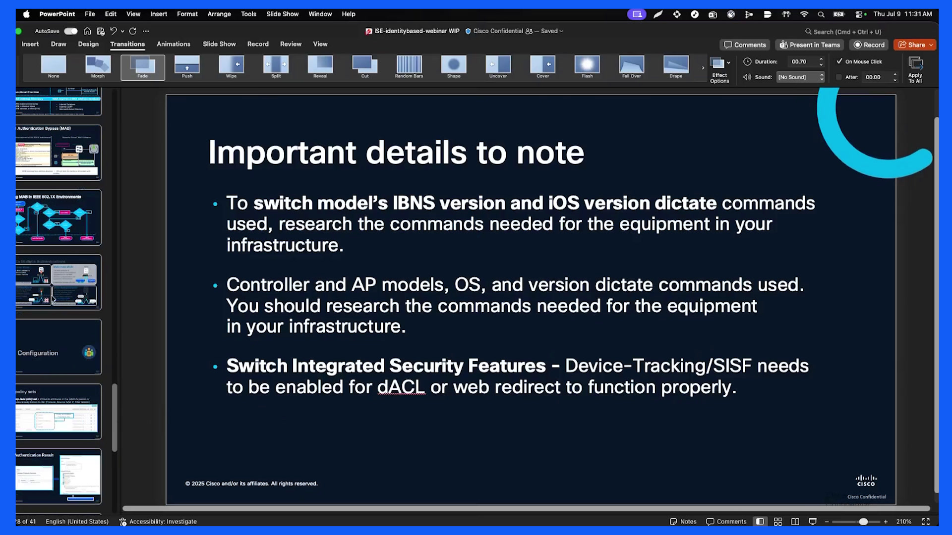
Task: Pick the Random Bars transition
Action: click(409, 67)
